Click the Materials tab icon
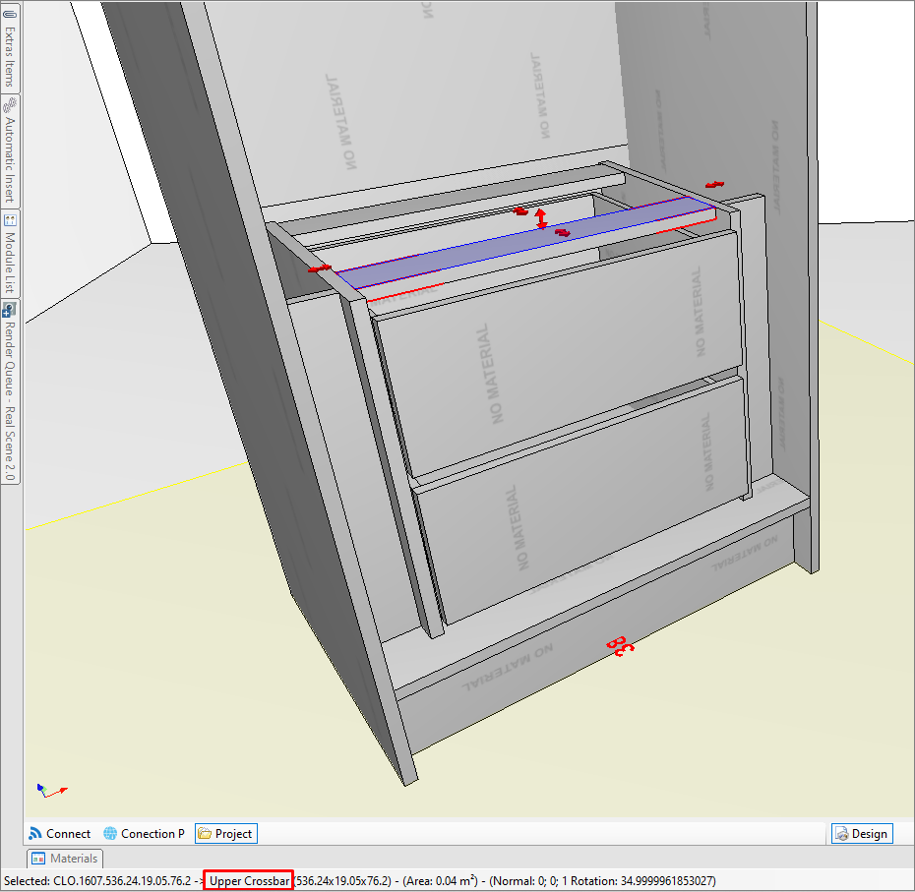This screenshot has height=892, width=915. coord(38,860)
